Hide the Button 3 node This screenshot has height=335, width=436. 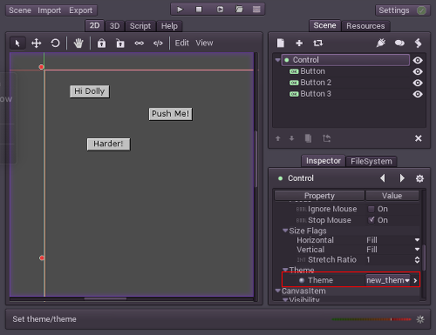418,94
